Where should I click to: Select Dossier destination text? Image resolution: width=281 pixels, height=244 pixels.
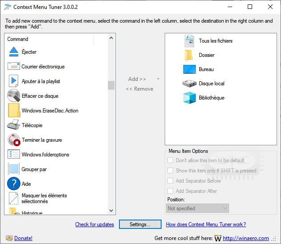(206, 55)
